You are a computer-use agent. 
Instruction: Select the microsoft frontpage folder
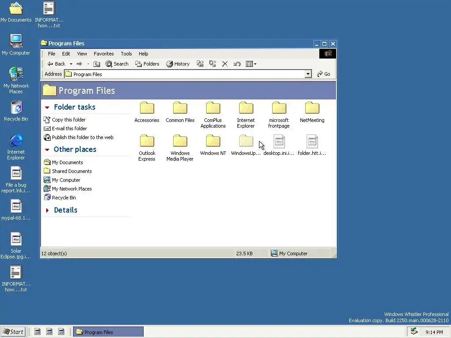279,115
